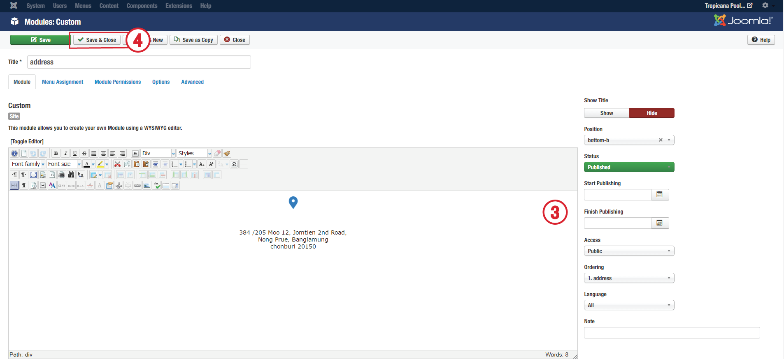Click the Indent toolbar icon

156,164
